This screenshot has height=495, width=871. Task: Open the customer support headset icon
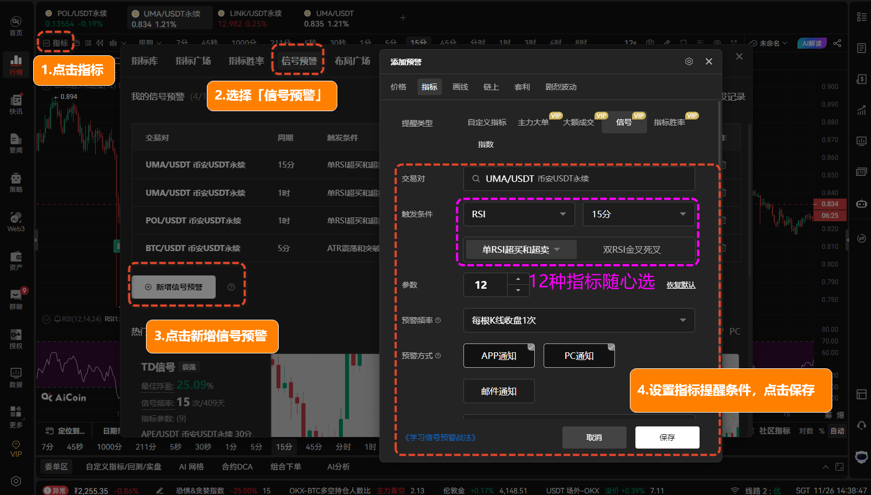[861, 425]
